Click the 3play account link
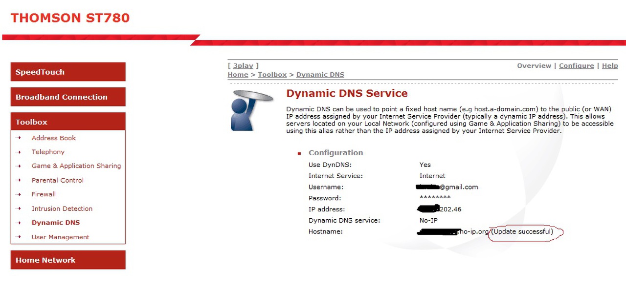The height and width of the screenshot is (291, 626). [x=243, y=65]
